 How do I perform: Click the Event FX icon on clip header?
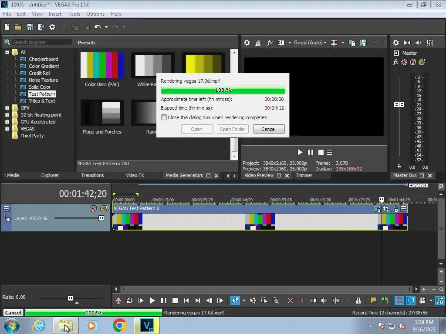click(395, 209)
